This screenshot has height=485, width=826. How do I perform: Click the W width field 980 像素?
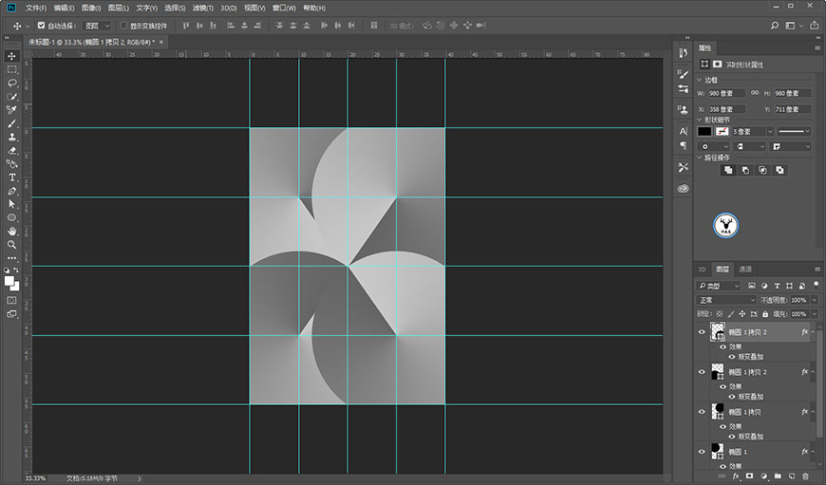726,93
